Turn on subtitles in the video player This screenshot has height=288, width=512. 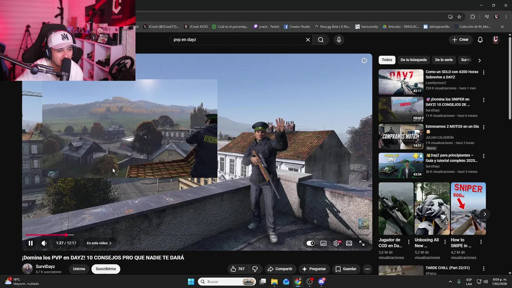(323, 243)
